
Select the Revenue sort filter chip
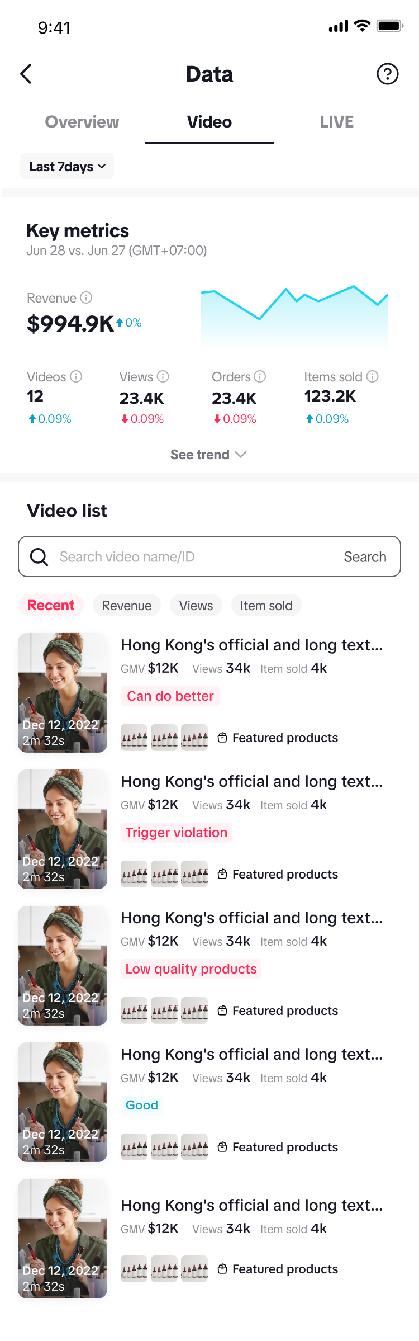[126, 605]
